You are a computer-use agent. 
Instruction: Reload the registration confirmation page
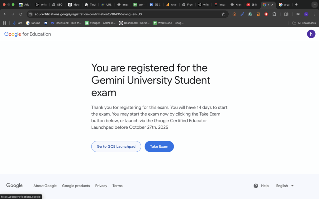[21, 14]
